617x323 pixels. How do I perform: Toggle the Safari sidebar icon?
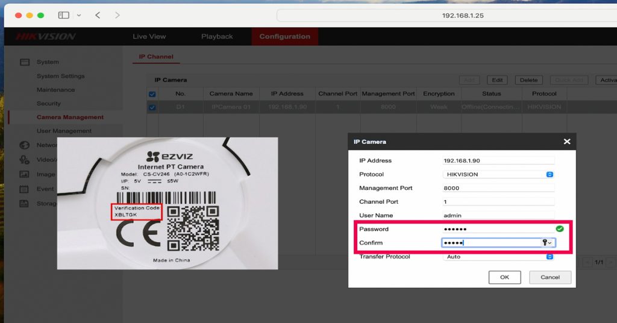coord(64,15)
